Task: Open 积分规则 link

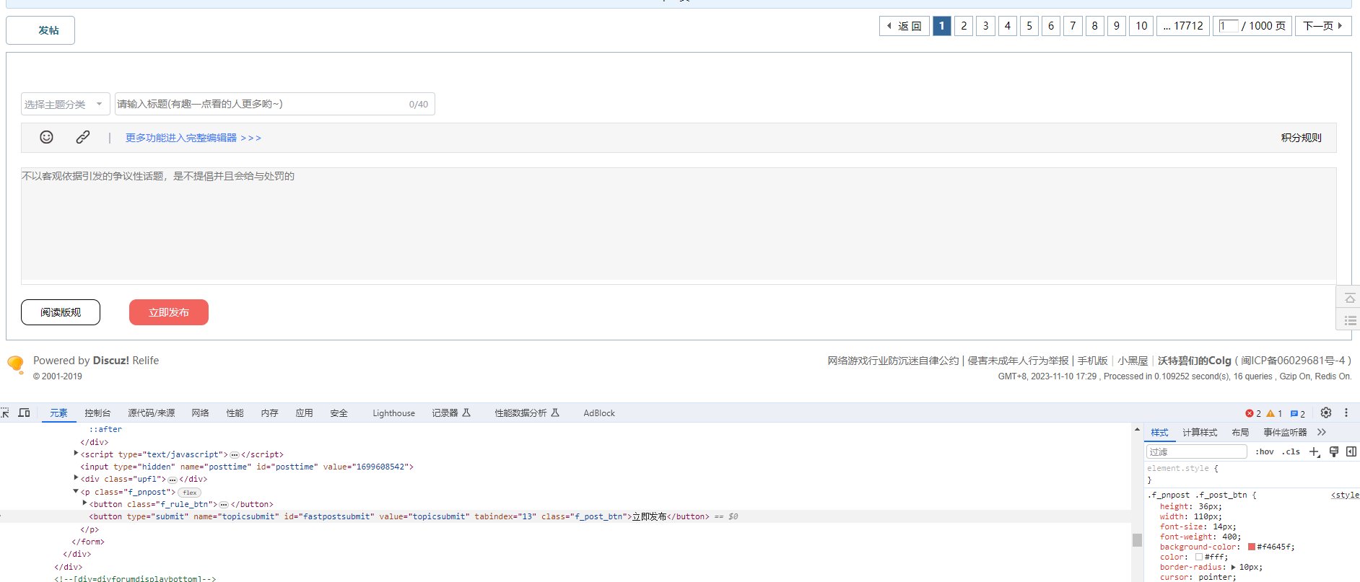Action: tap(1301, 138)
